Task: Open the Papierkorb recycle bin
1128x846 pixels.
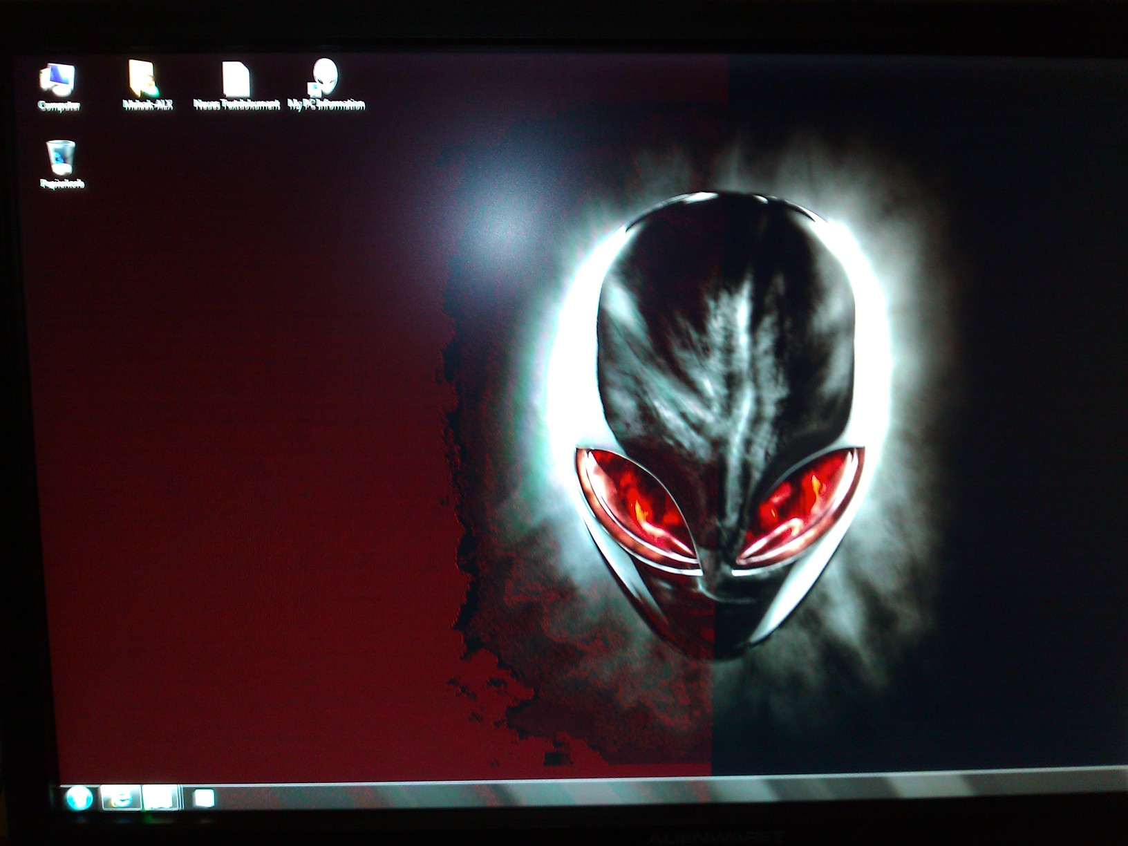Action: (62, 164)
